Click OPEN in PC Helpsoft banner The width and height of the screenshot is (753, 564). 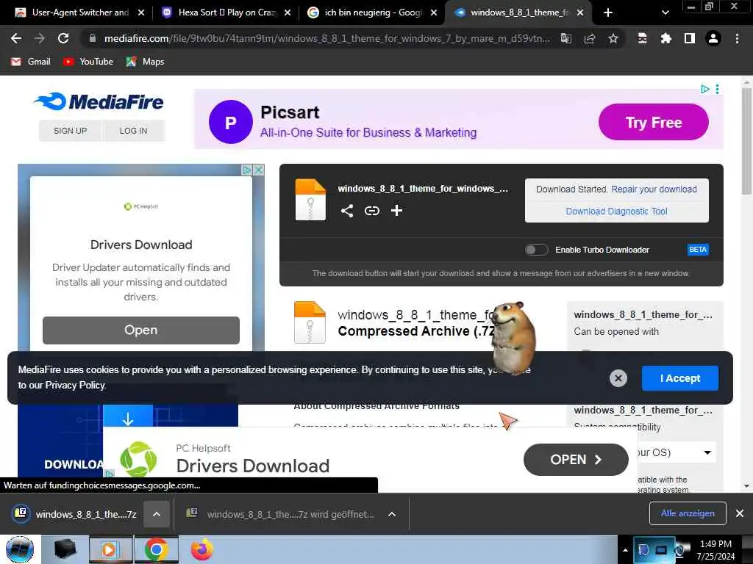point(576,460)
